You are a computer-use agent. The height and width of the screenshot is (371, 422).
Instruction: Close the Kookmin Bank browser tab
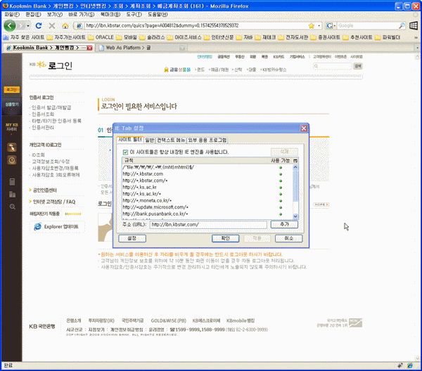[89, 48]
